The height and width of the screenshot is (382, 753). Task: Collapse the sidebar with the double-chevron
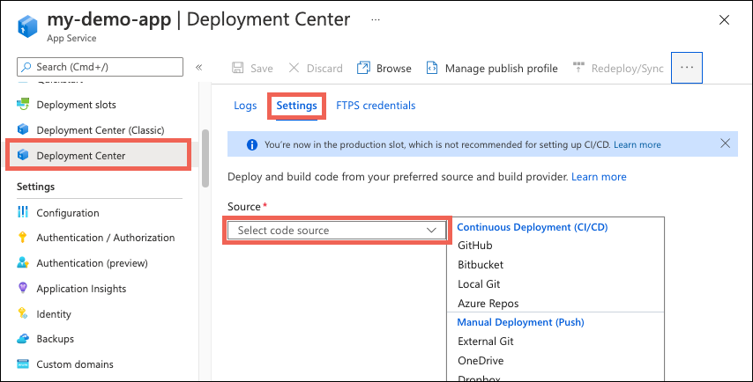pos(199,67)
